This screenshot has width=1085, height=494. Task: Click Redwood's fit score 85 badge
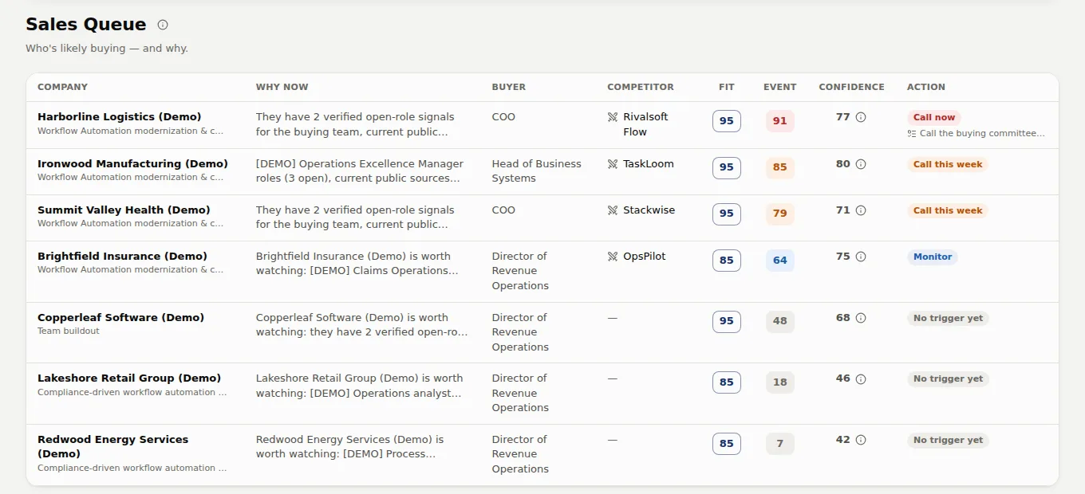[x=726, y=444]
